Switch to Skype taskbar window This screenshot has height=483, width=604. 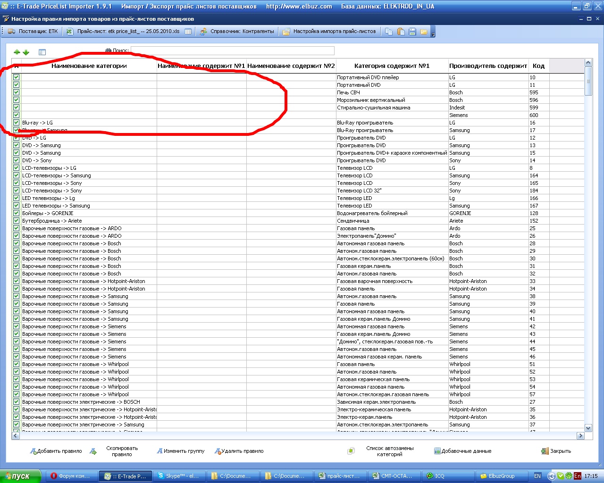pyautogui.click(x=179, y=476)
